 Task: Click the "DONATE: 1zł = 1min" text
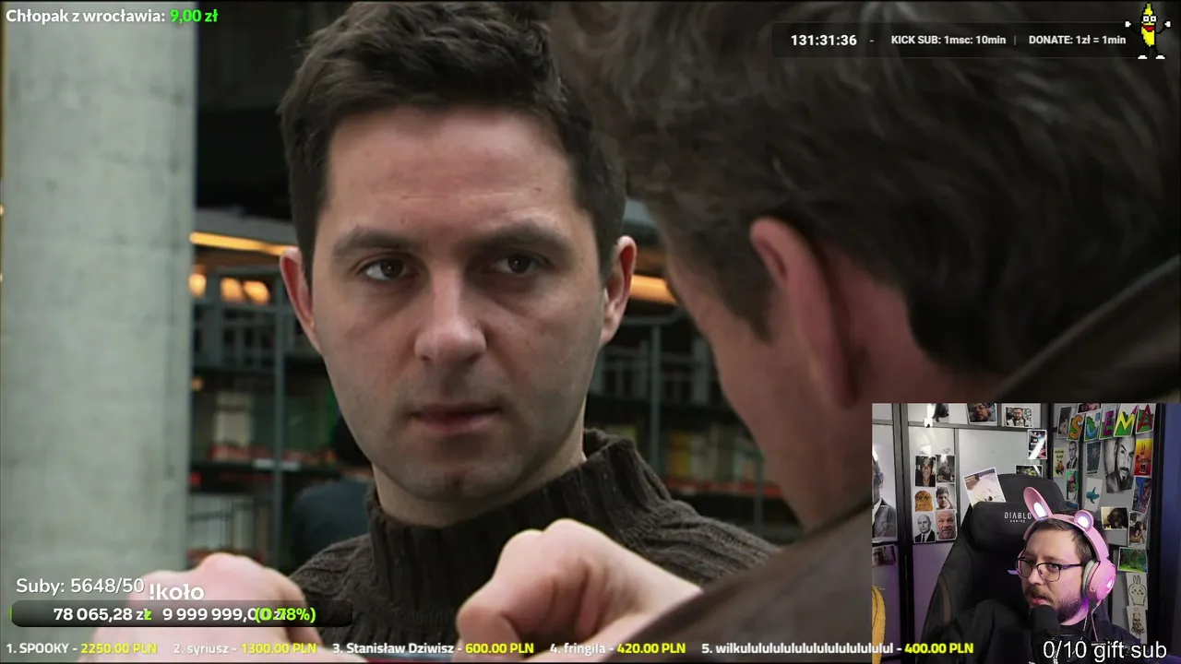pos(1077,41)
